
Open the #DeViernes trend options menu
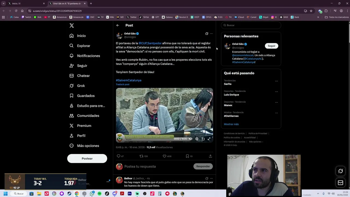tap(276, 113)
